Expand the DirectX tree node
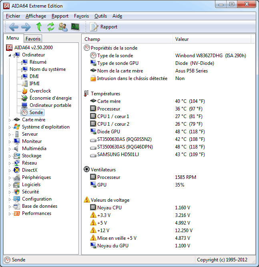 point(10,171)
